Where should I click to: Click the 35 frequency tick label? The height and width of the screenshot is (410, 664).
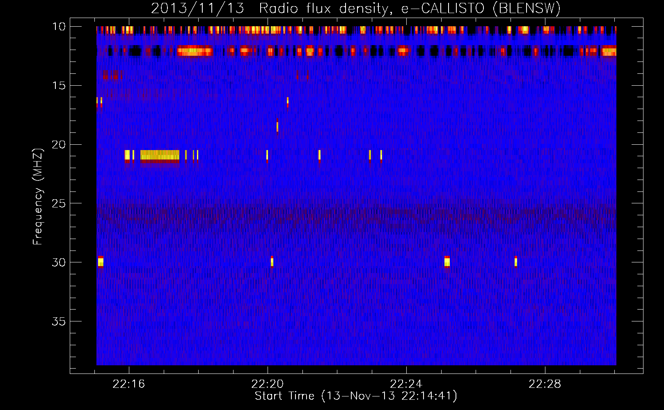[59, 321]
